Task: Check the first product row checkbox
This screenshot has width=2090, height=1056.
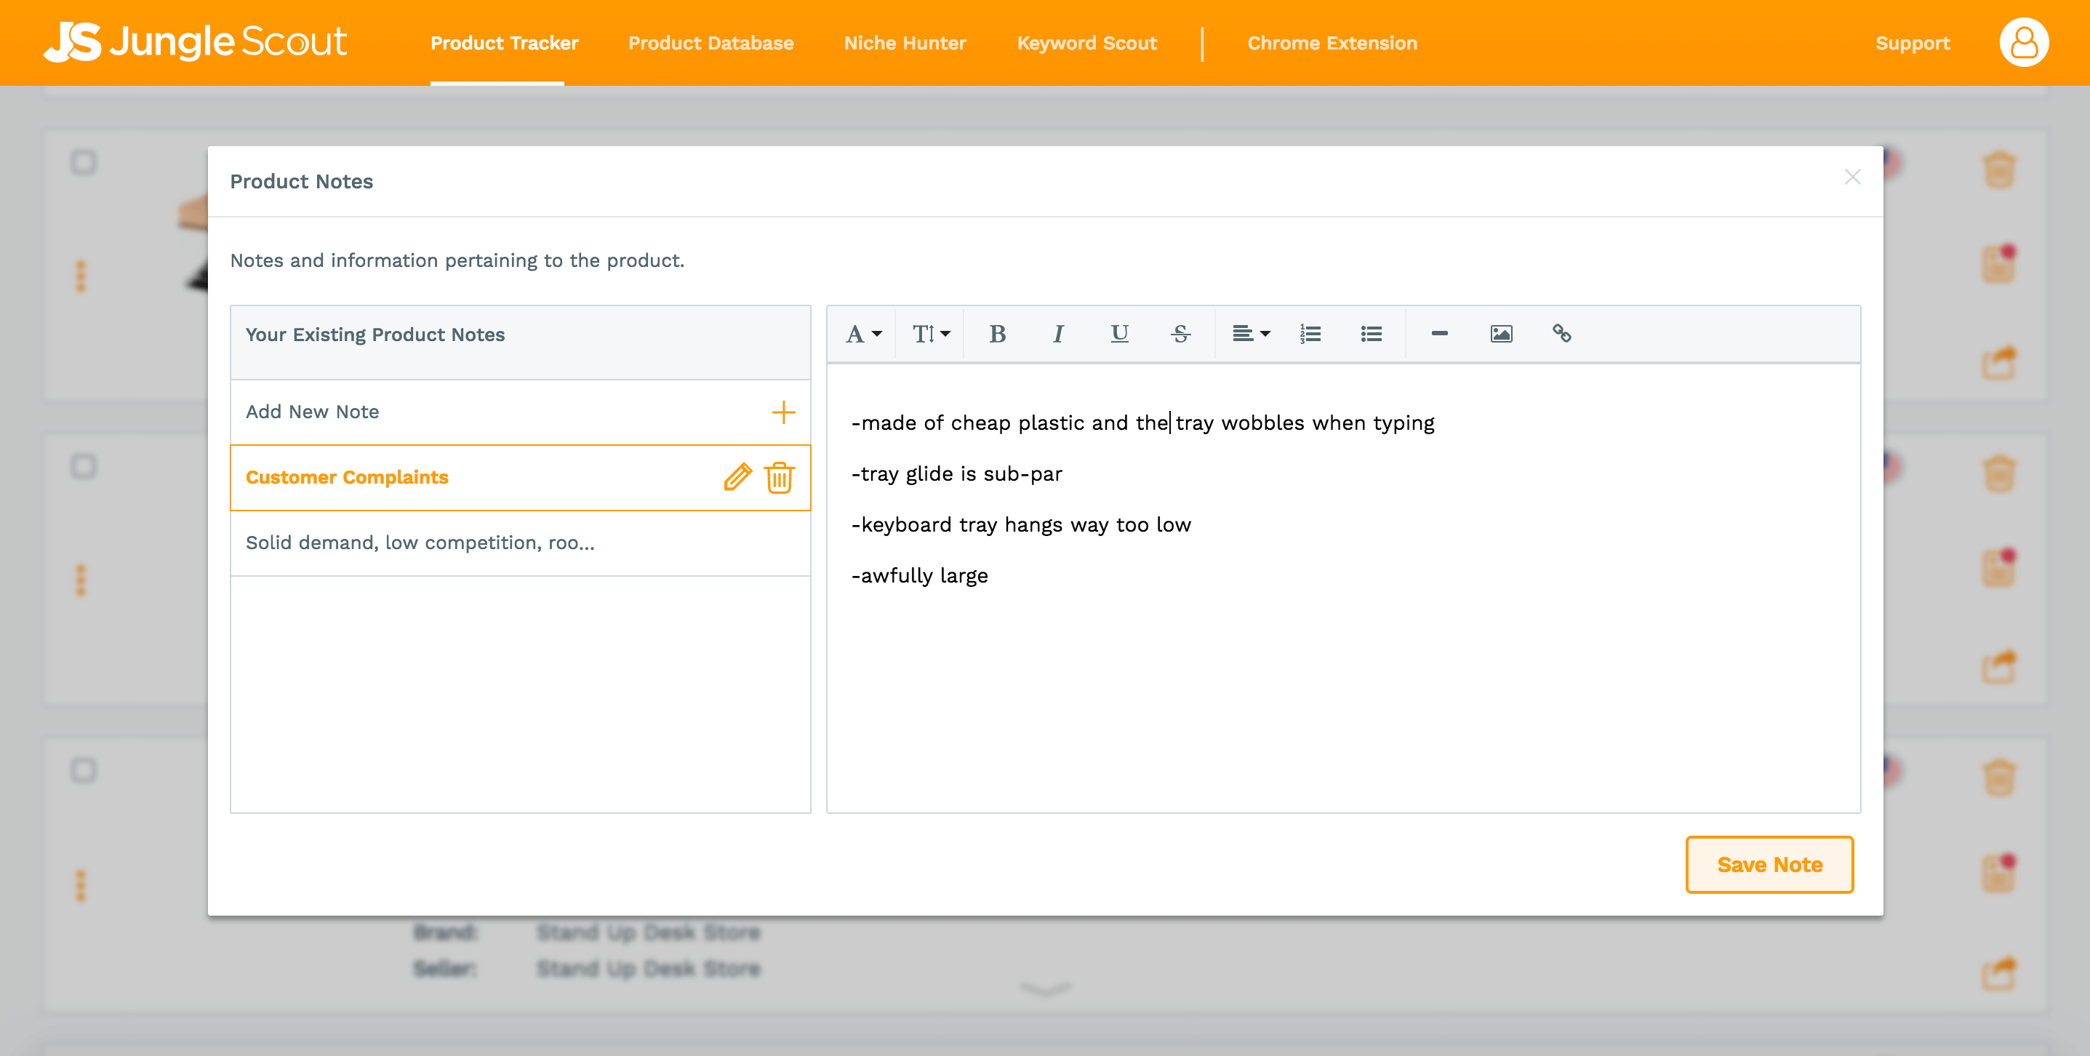Action: [x=84, y=162]
